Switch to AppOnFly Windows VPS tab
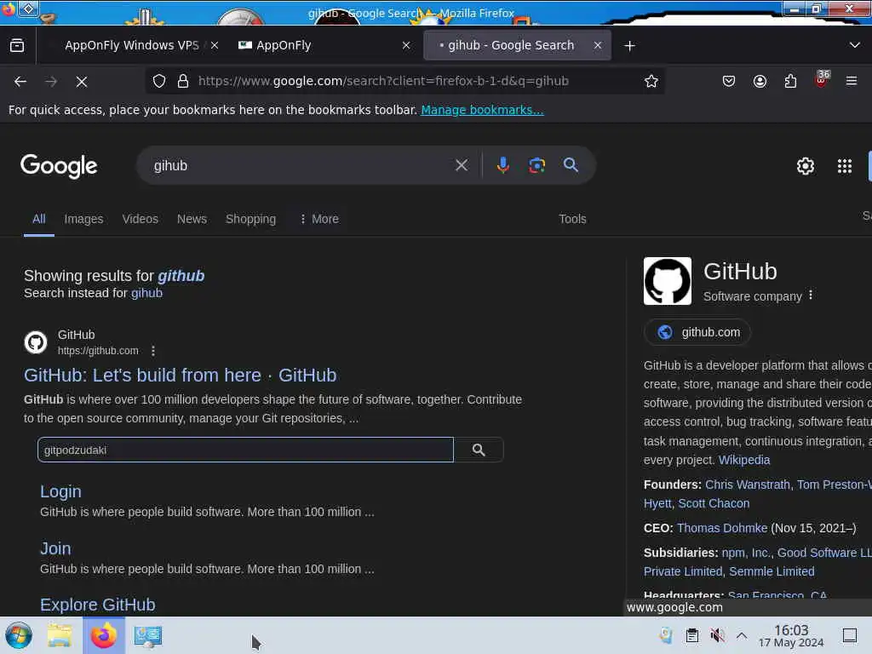The height and width of the screenshot is (654, 872). click(132, 46)
